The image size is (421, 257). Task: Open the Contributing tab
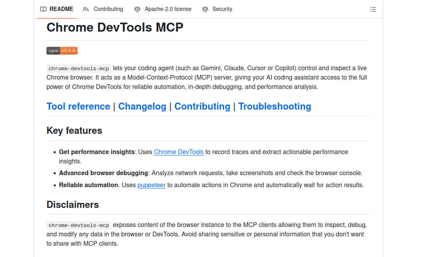click(108, 9)
